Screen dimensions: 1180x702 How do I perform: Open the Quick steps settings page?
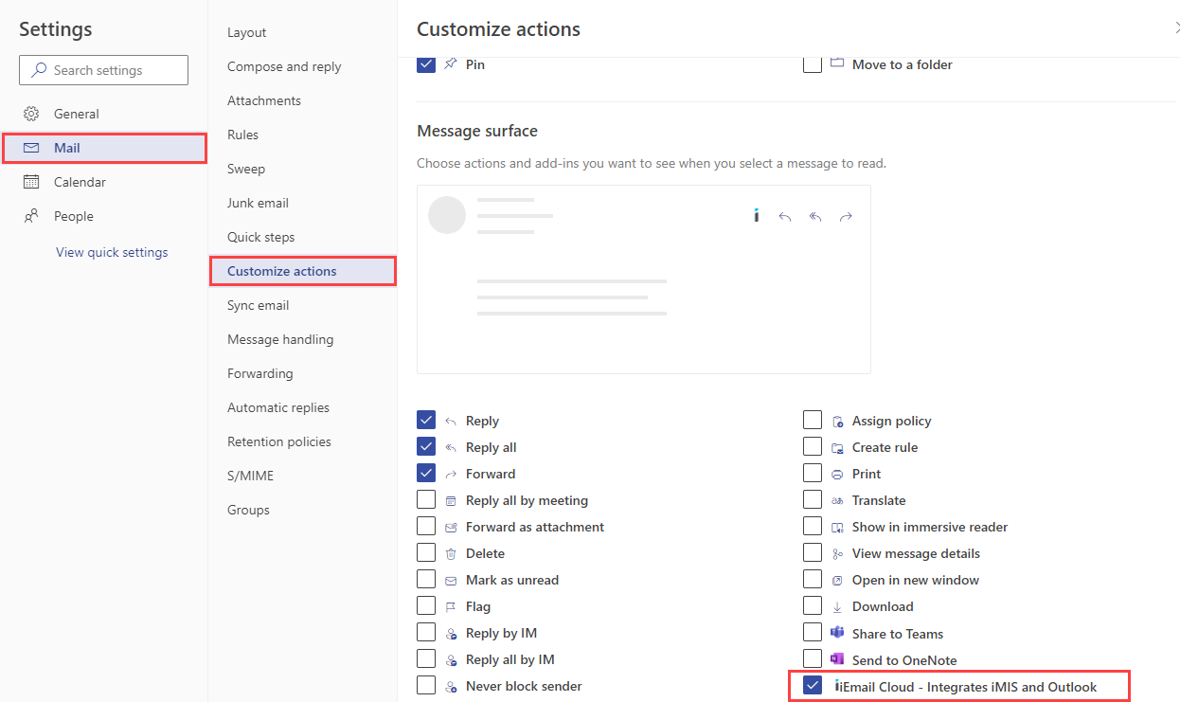(x=260, y=237)
